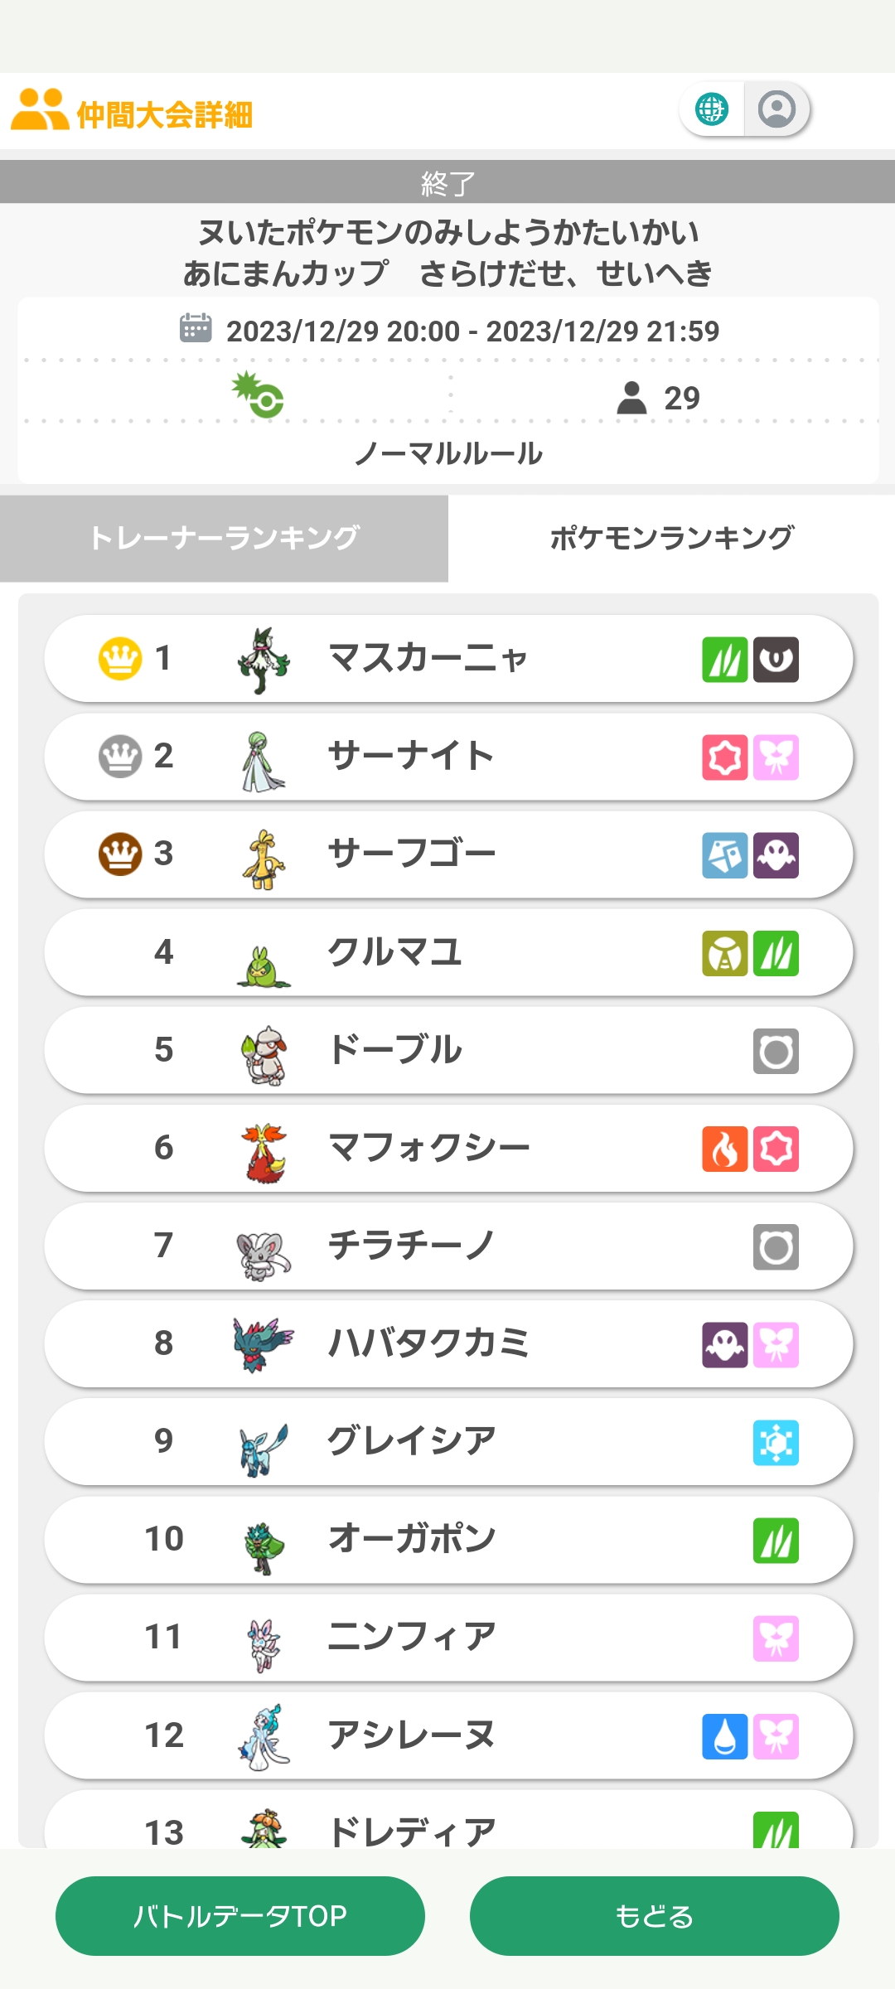Click the gold crown rank 1 icon
895x1989 pixels.
click(x=120, y=658)
